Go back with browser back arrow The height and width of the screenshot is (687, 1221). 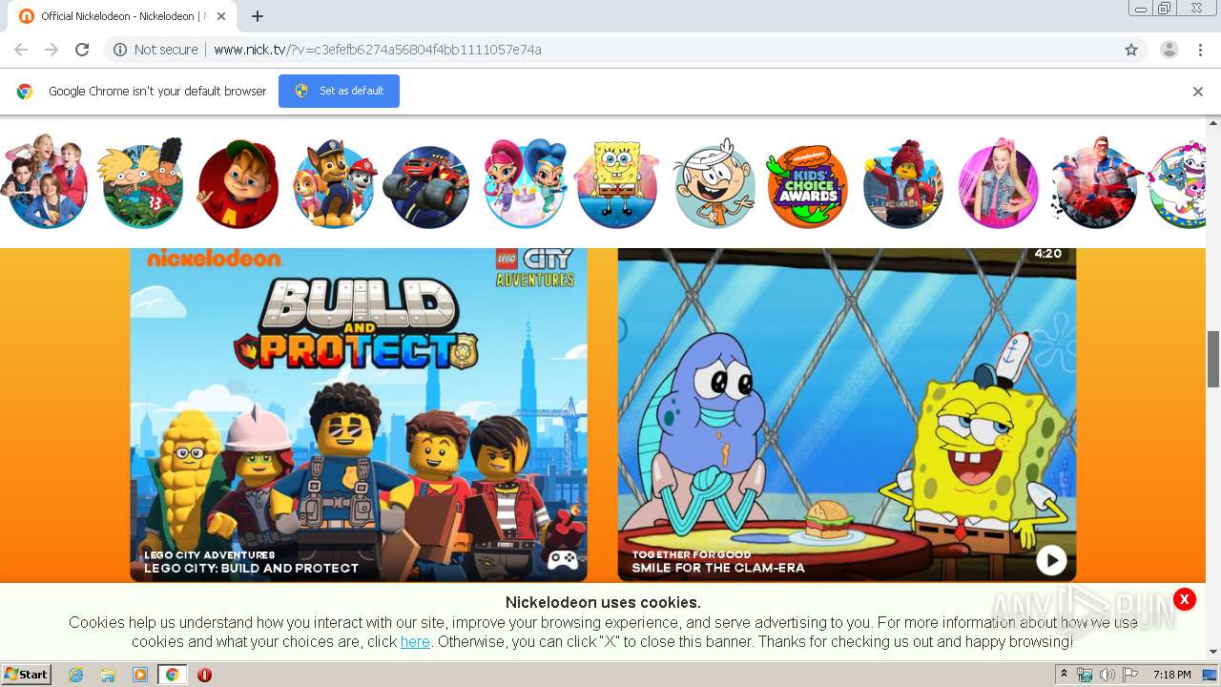click(21, 50)
